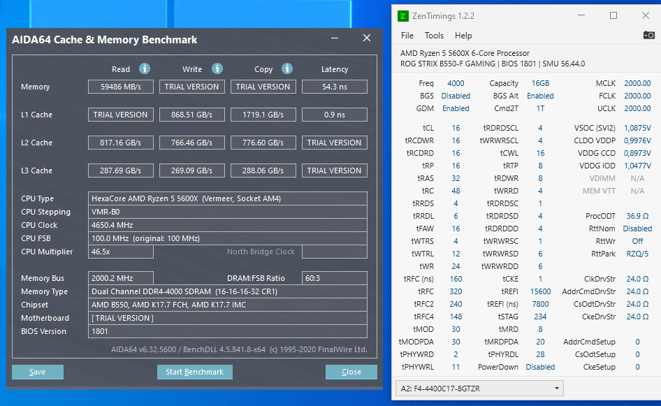Click the ProcODT value 36.9 Ω

click(x=637, y=216)
